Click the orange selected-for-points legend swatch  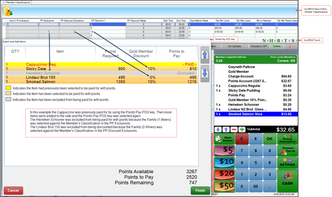(8, 93)
